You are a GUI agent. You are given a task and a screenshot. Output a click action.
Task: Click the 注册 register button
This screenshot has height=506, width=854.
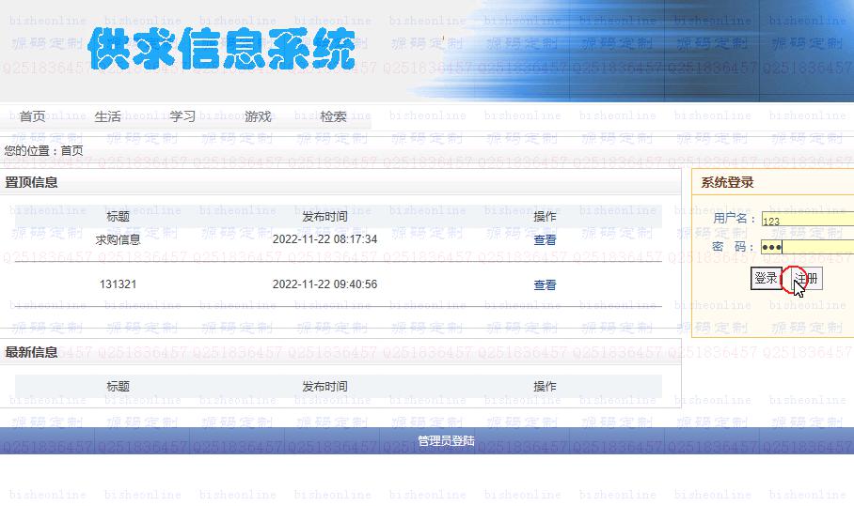click(x=806, y=278)
